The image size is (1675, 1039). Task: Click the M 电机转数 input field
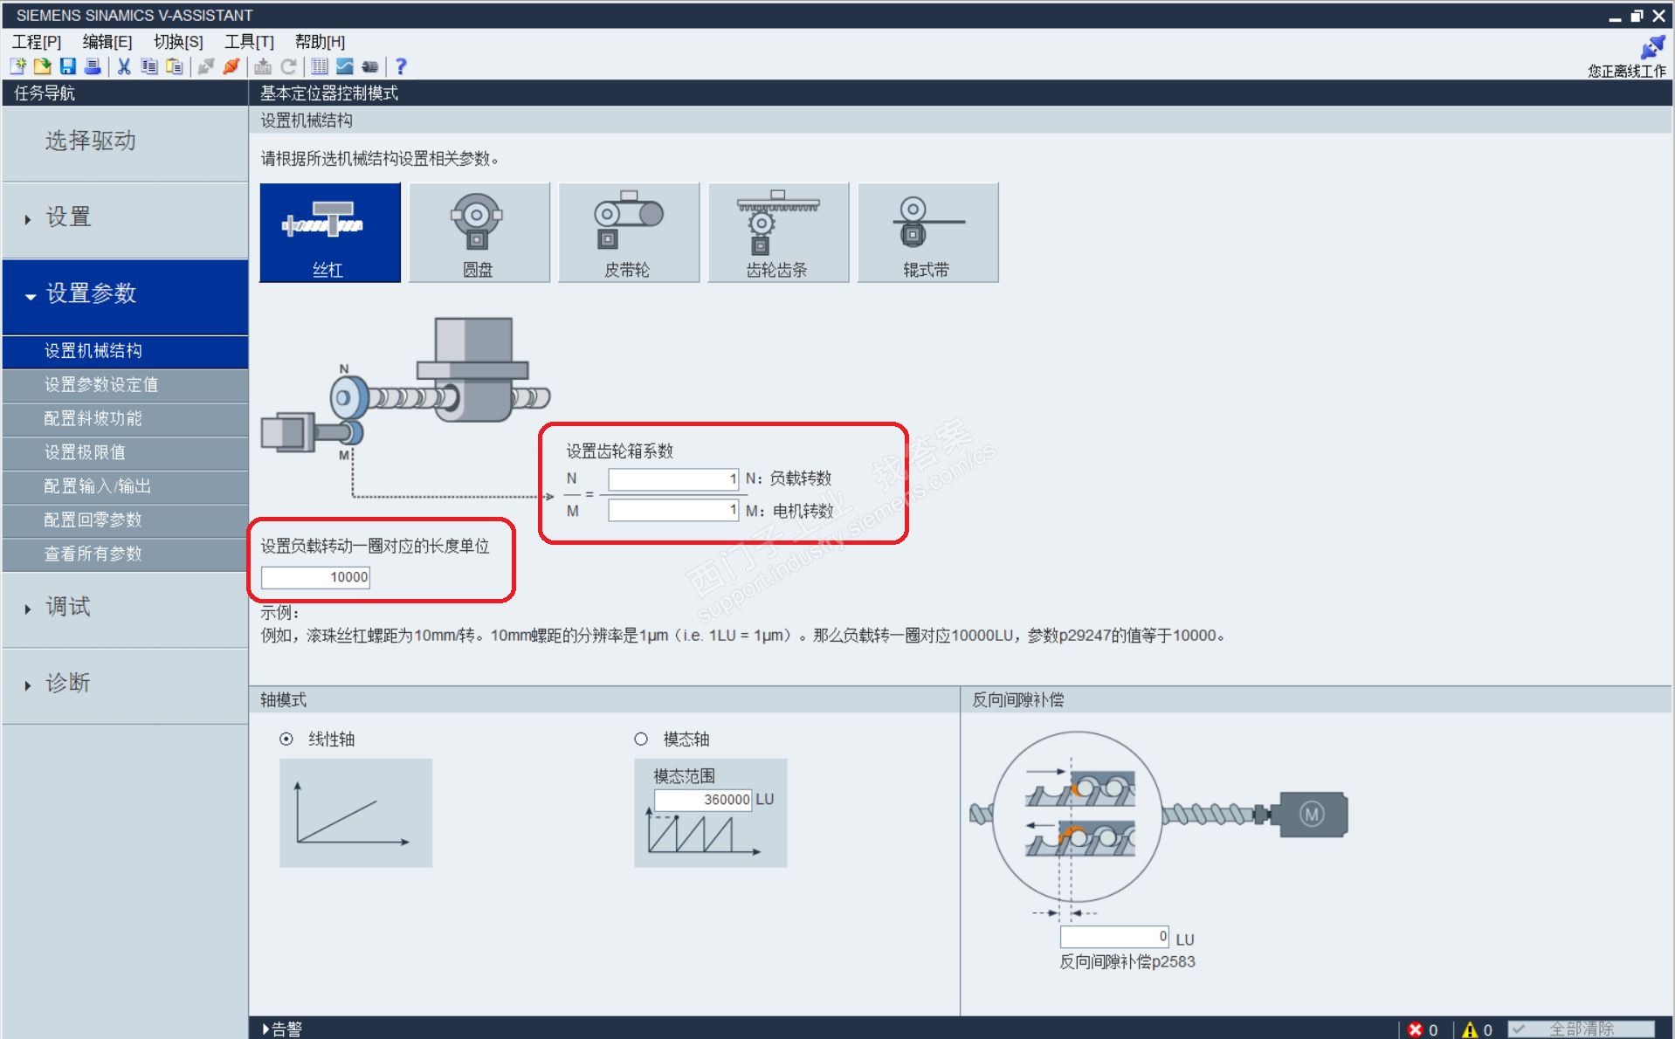click(673, 511)
